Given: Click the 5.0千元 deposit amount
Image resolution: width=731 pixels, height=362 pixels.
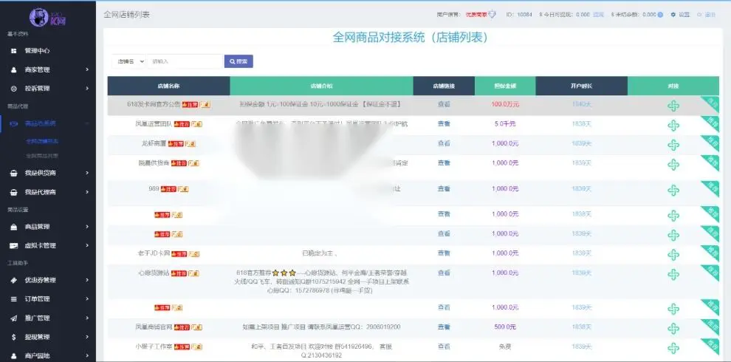Looking at the screenshot, I should [505, 123].
